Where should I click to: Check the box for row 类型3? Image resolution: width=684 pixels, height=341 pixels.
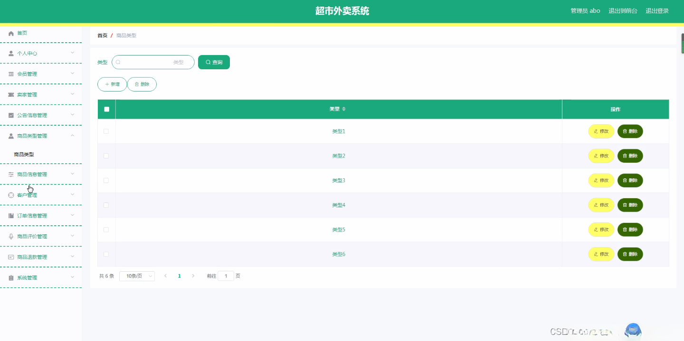pyautogui.click(x=106, y=181)
